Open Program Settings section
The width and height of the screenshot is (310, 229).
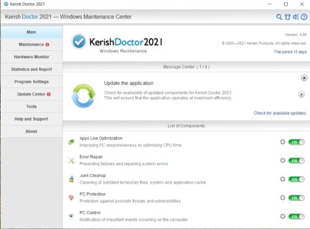(32, 82)
